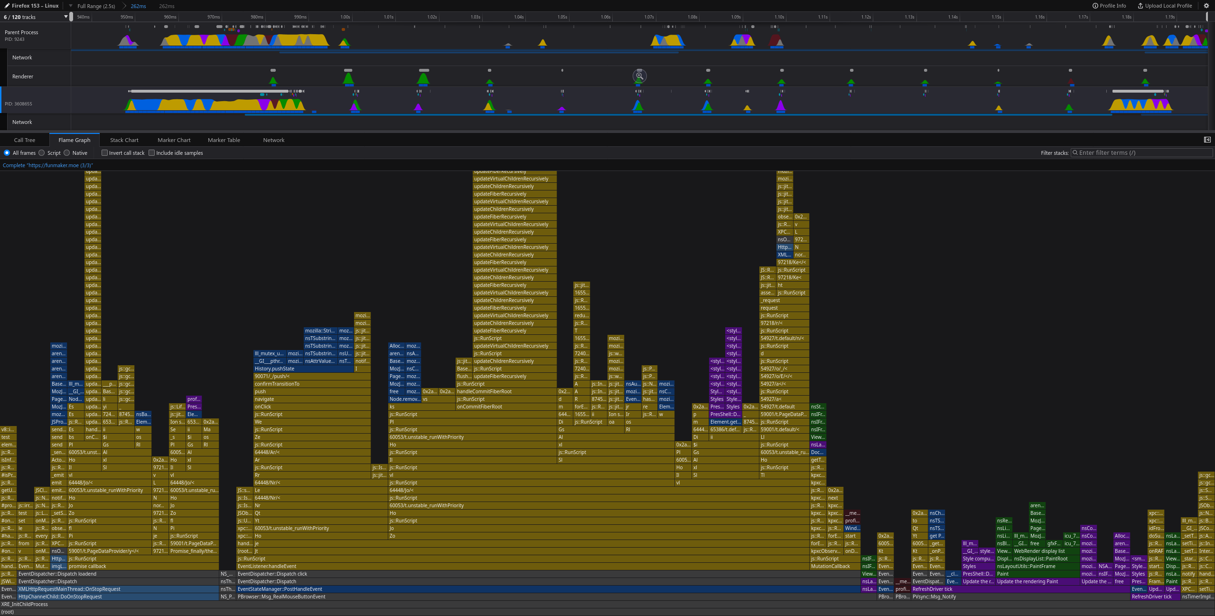Switch to the Marker Chart tab

174,140
